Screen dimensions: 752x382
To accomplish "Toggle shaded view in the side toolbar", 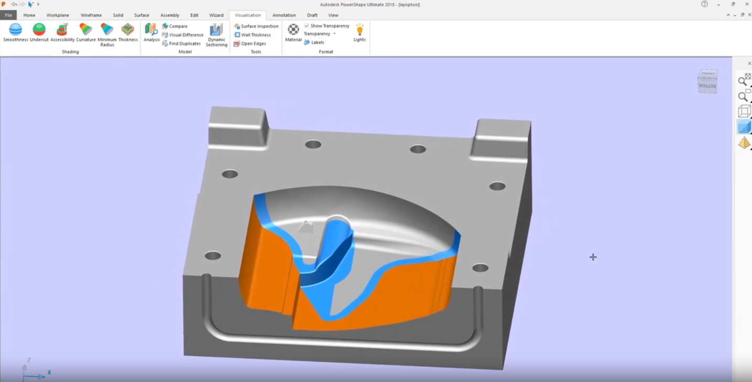I will click(744, 127).
